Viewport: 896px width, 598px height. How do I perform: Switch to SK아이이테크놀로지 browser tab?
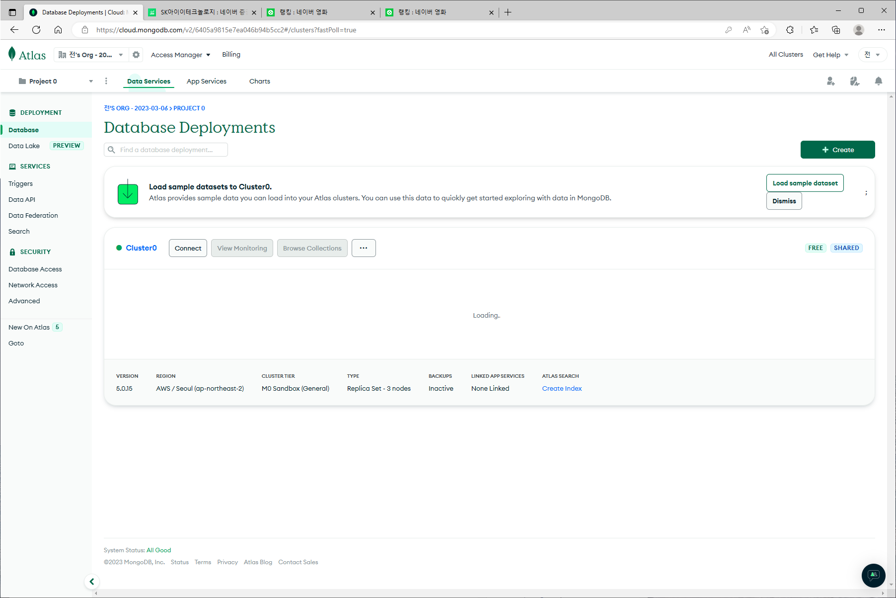(202, 12)
